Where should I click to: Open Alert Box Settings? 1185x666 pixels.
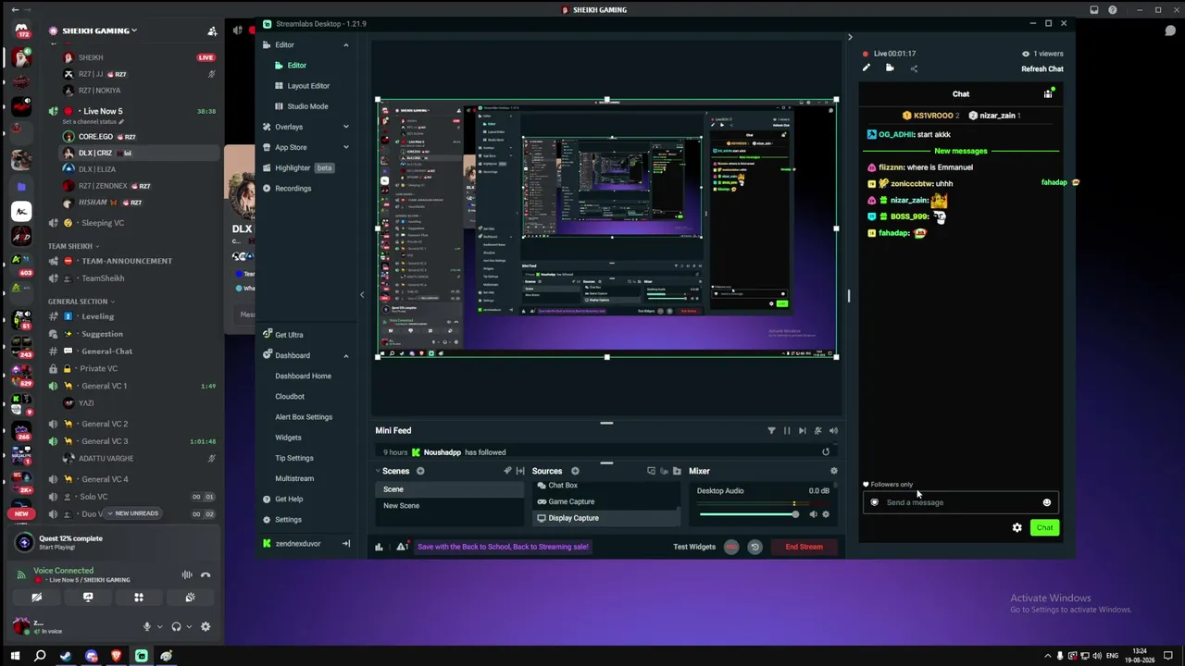pyautogui.click(x=304, y=417)
